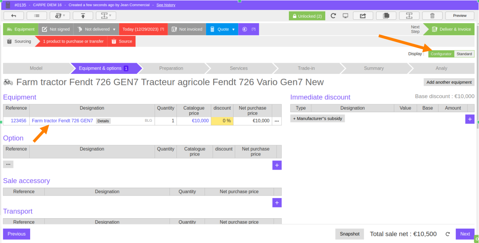Add an immediate discount with plus button

point(470,119)
